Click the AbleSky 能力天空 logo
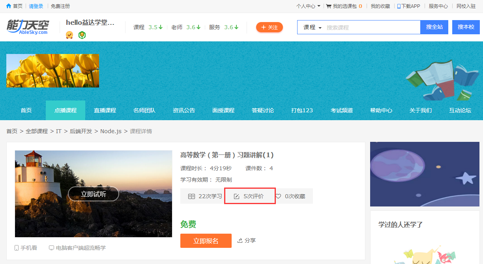 (x=28, y=27)
